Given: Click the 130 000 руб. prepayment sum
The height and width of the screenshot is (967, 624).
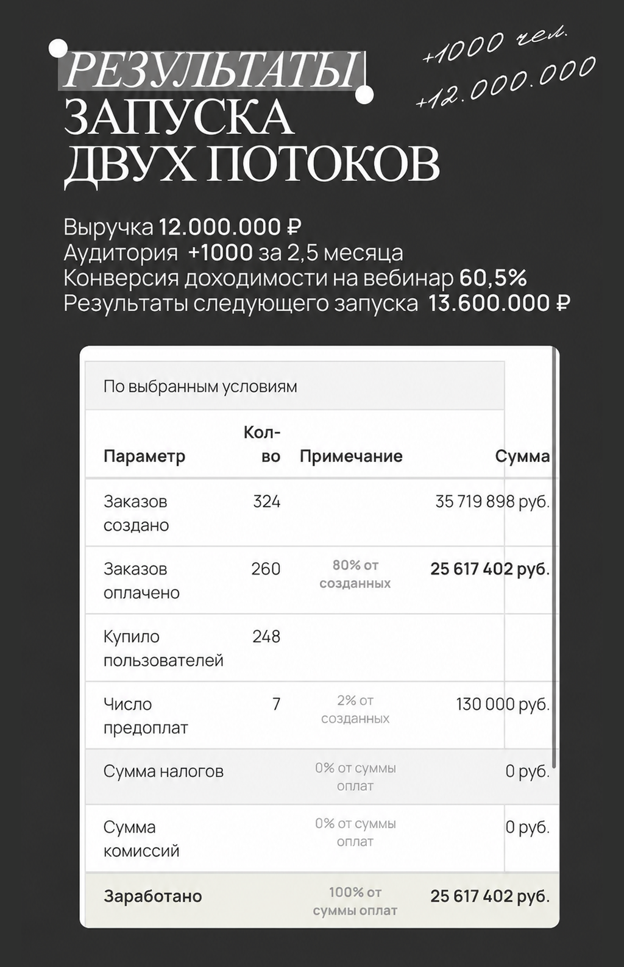Looking at the screenshot, I should (503, 704).
